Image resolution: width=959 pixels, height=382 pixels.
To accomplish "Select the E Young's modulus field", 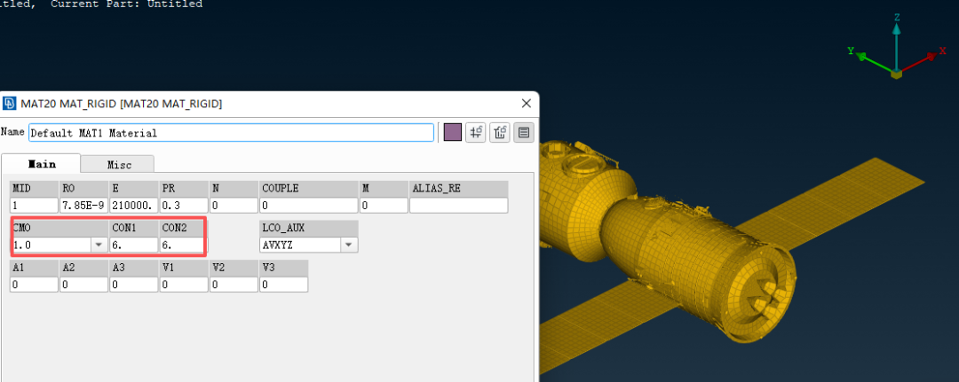I will pos(132,206).
